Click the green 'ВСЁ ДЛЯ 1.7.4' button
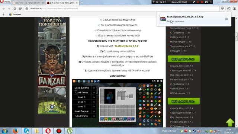238x134 pixels. pos(184,101)
